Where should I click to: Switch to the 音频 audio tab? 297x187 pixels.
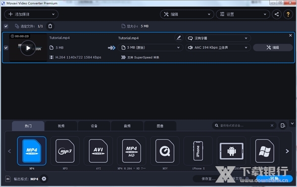point(127,126)
